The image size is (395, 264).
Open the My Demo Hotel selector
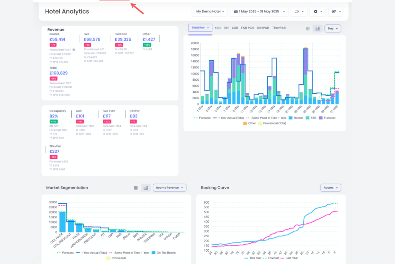[210, 11]
